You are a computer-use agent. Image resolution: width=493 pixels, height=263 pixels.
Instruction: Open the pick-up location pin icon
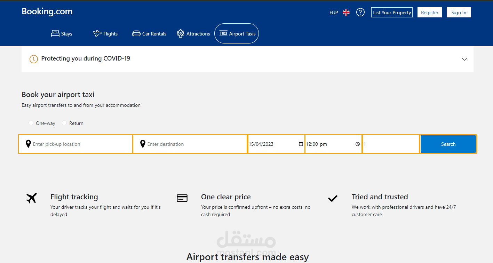click(x=28, y=144)
